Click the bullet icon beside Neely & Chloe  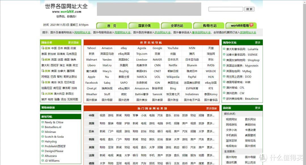coord(43,122)
